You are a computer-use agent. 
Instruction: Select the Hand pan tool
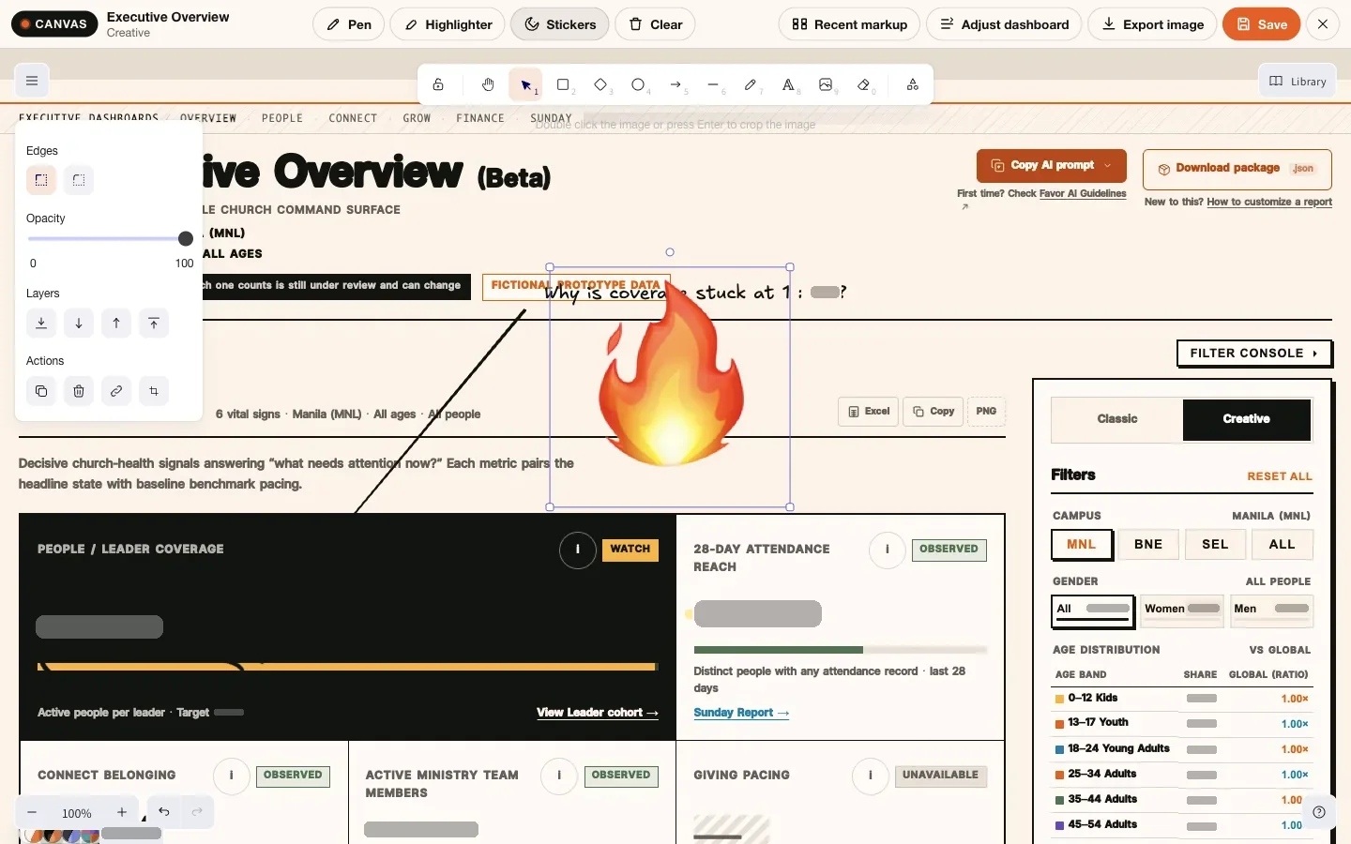pyautogui.click(x=488, y=84)
